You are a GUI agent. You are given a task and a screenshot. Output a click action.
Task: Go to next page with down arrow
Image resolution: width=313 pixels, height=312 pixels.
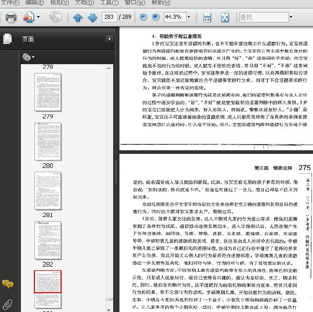tap(92, 18)
